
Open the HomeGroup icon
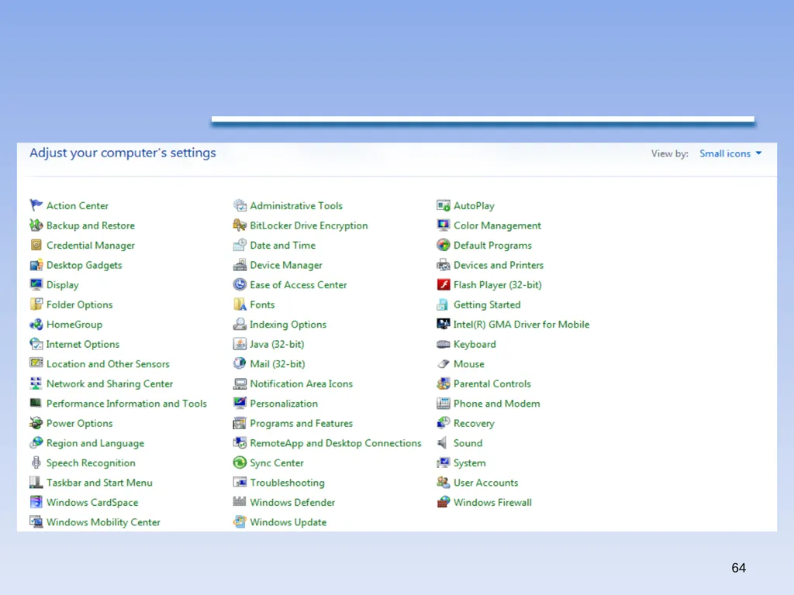coord(36,325)
